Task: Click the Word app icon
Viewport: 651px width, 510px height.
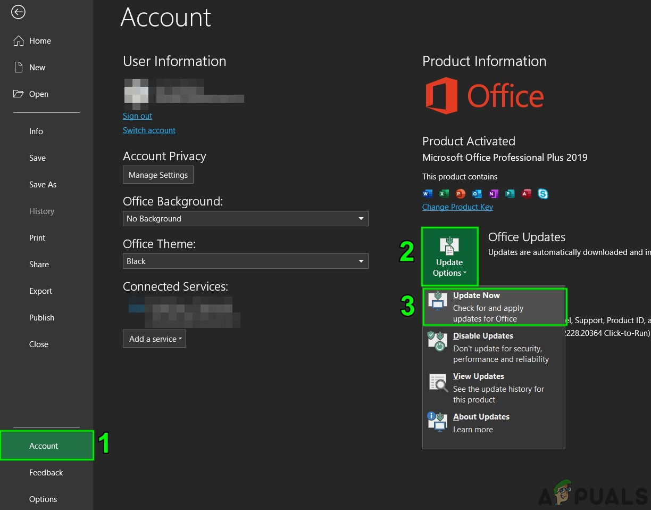Action: click(x=428, y=194)
